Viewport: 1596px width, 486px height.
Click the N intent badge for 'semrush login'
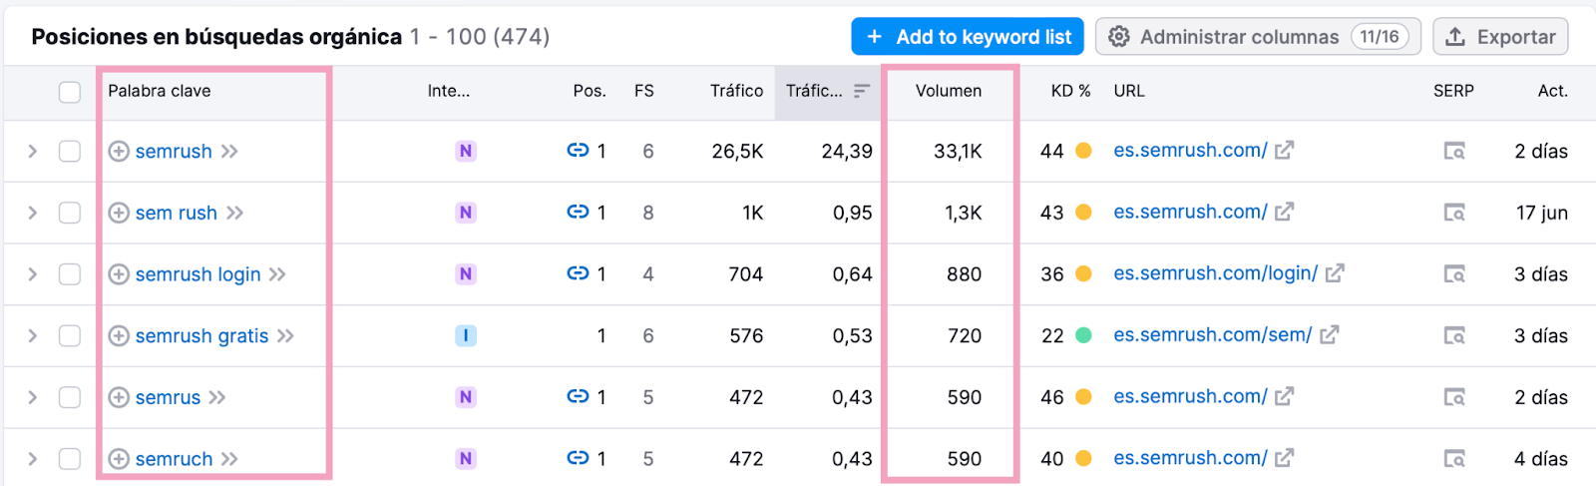click(x=465, y=274)
